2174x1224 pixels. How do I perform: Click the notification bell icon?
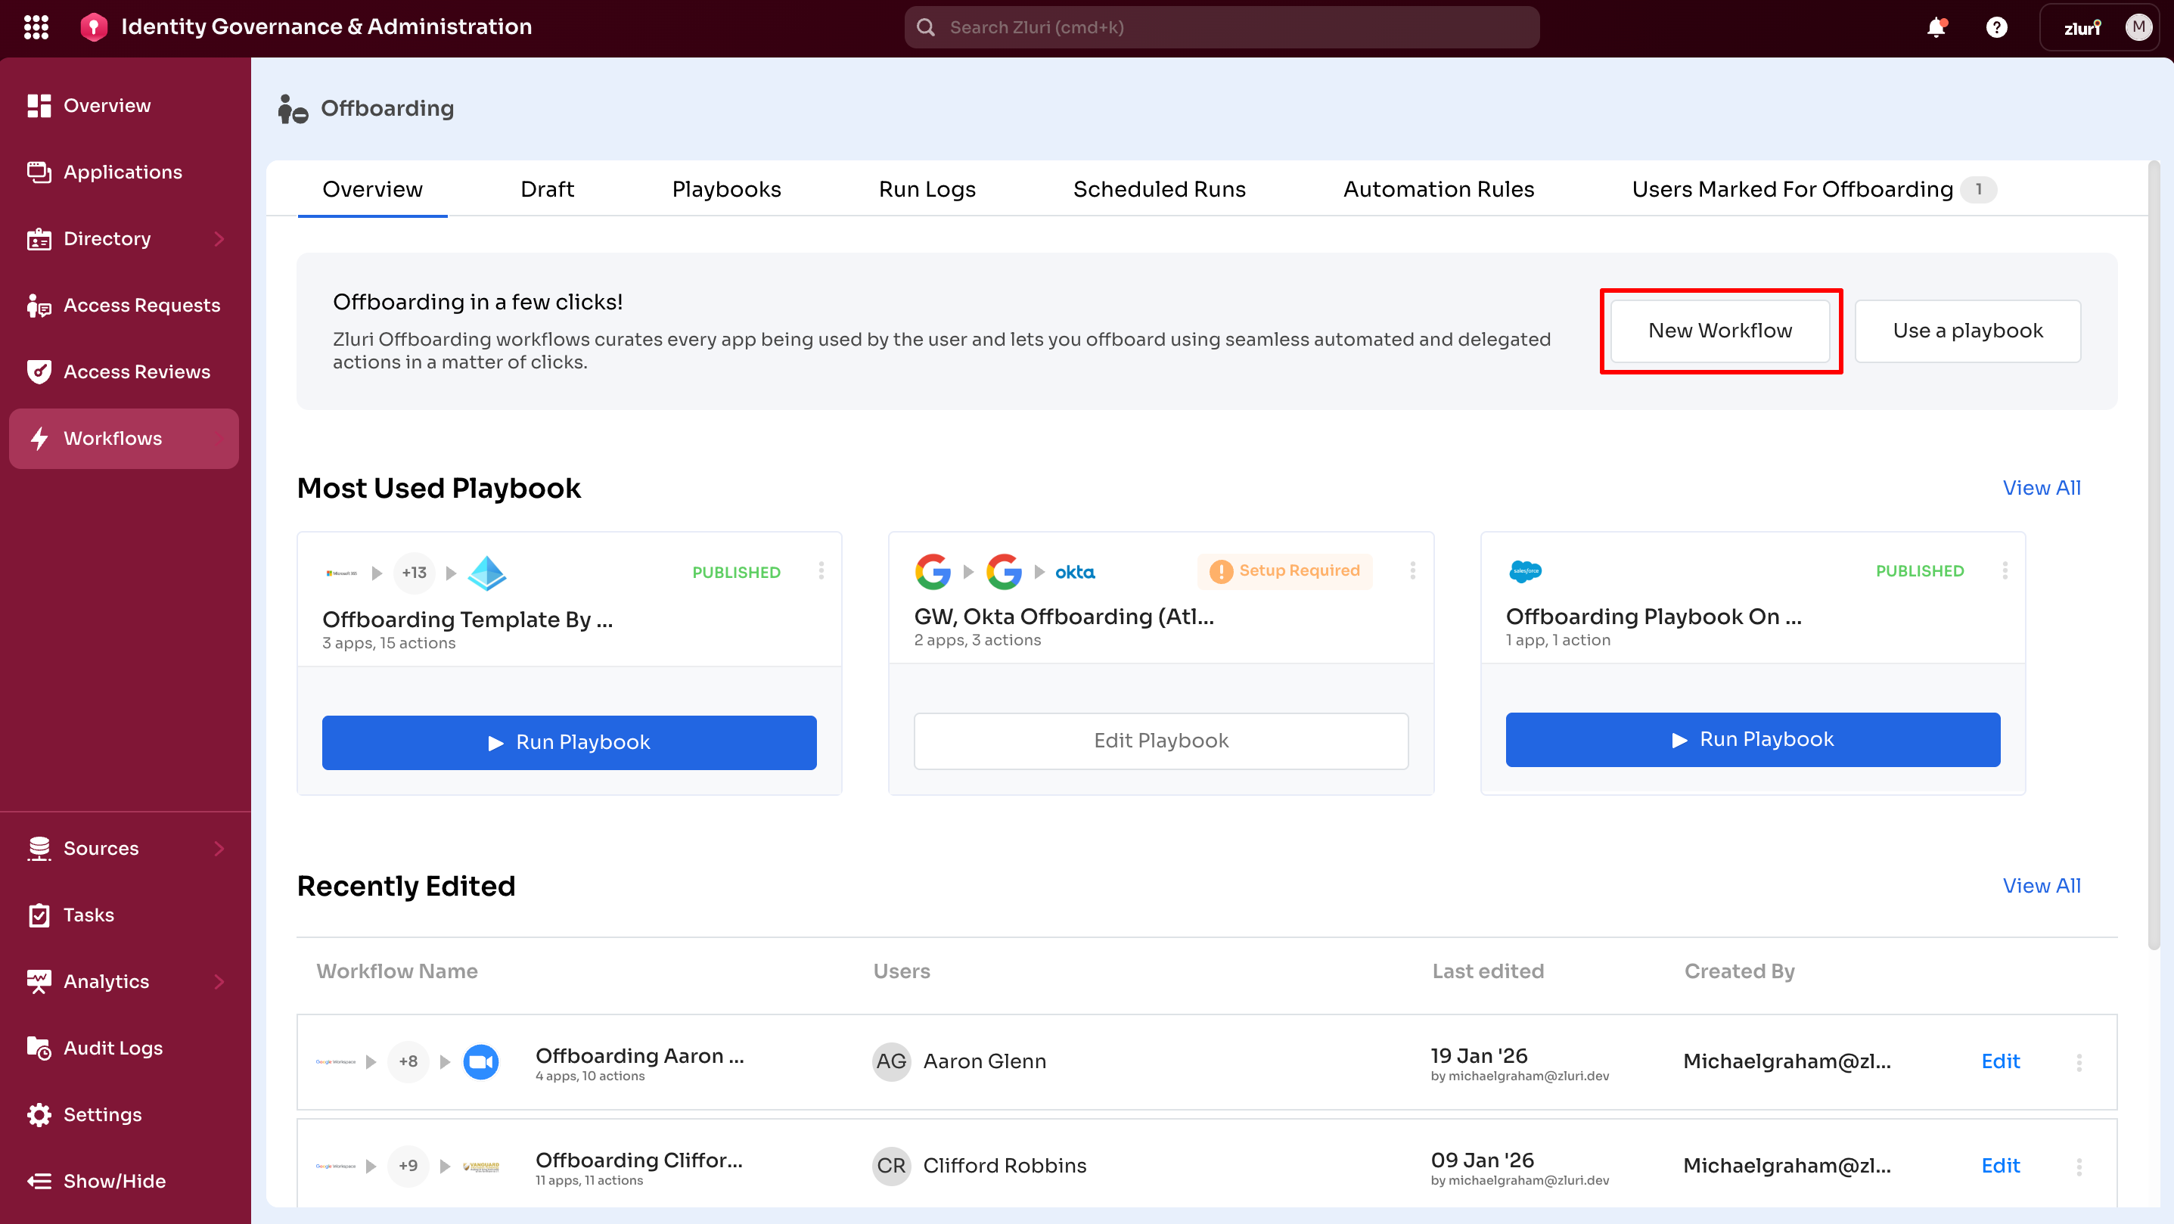pyautogui.click(x=1936, y=27)
